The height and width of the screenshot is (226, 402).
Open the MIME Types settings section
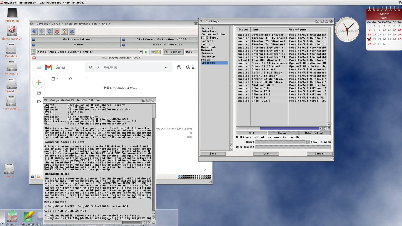tap(209, 37)
